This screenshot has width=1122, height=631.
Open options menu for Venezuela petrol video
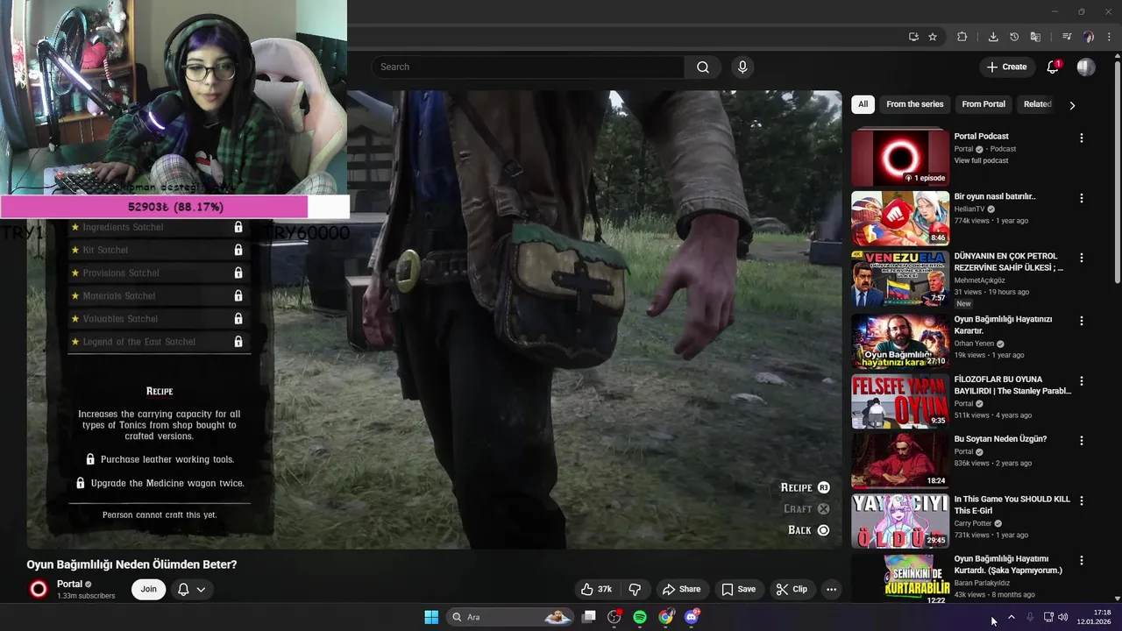1082,258
